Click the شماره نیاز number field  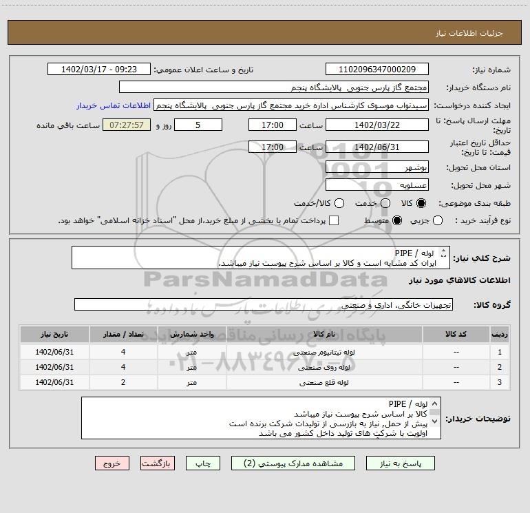click(377, 70)
